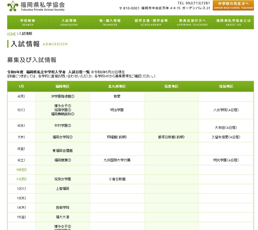Click the 12(火) date cell
The height and width of the screenshot is (230, 258).
pyautogui.click(x=21, y=189)
